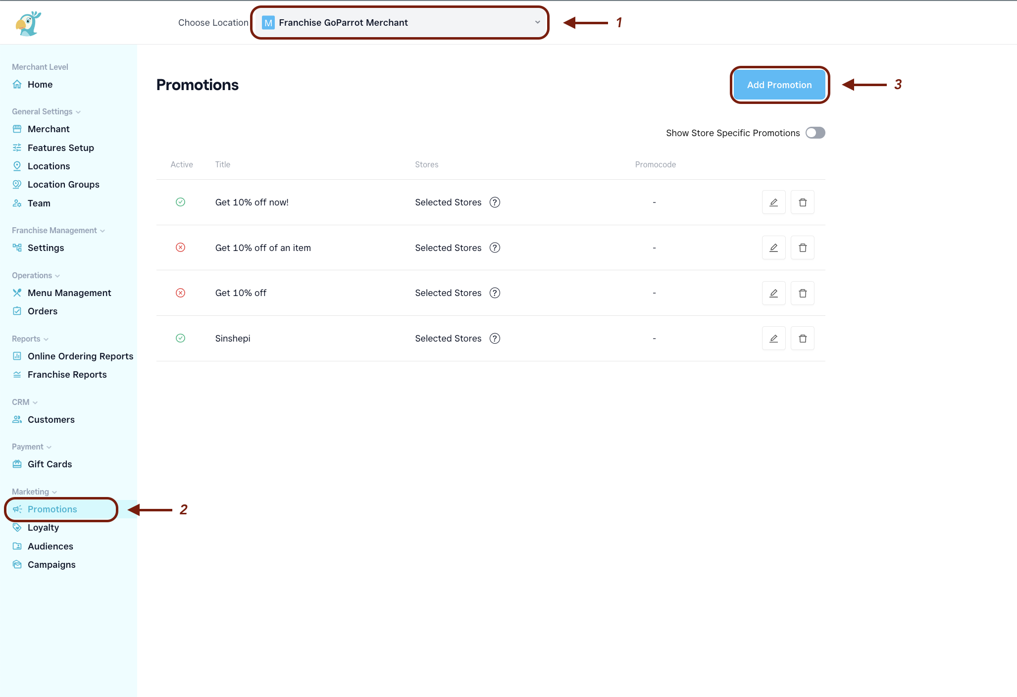
Task: Click the Promotions sidebar icon
Action: point(17,508)
